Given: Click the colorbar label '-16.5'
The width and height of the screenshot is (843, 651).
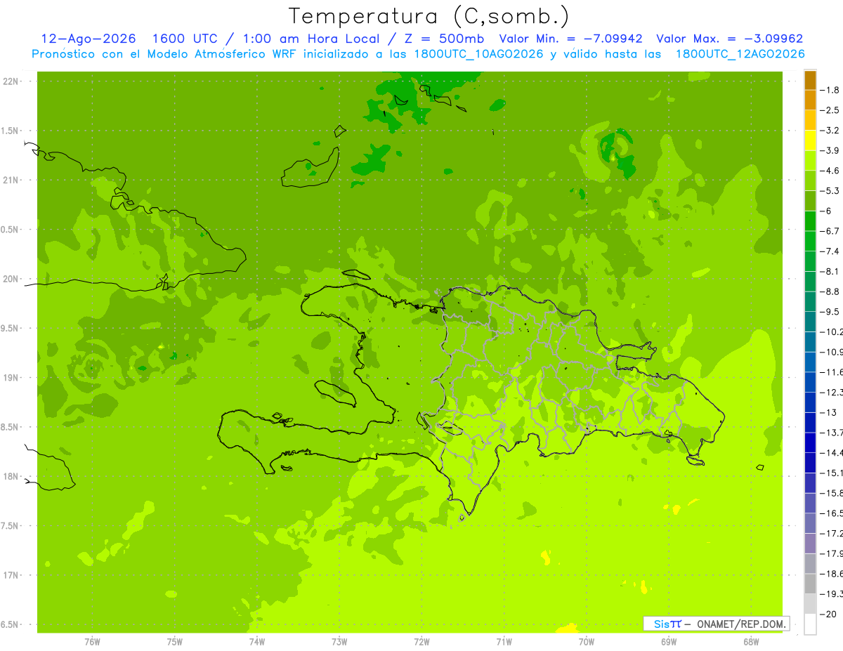Looking at the screenshot, I should (831, 513).
